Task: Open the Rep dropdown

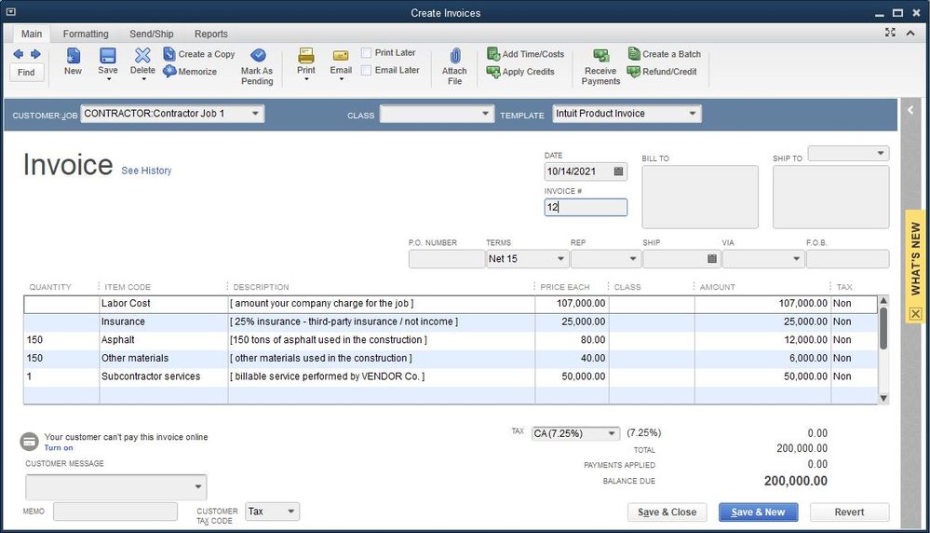Action: (633, 259)
